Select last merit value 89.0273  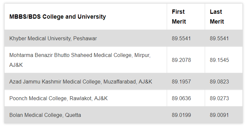click(219, 99)
